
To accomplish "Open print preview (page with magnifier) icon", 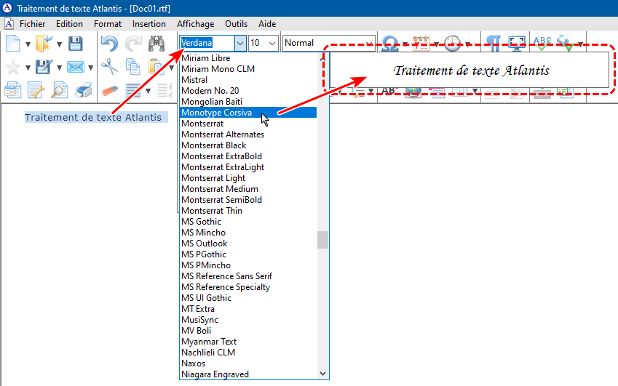I will tap(60, 90).
